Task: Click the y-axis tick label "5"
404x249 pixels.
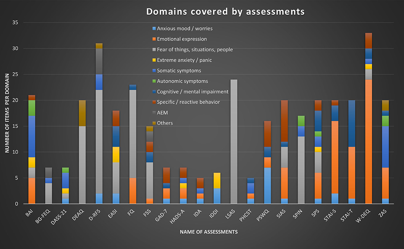Action: 17,178
